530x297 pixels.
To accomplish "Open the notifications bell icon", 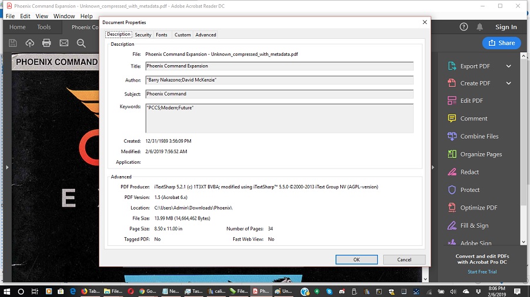I will coord(479,27).
